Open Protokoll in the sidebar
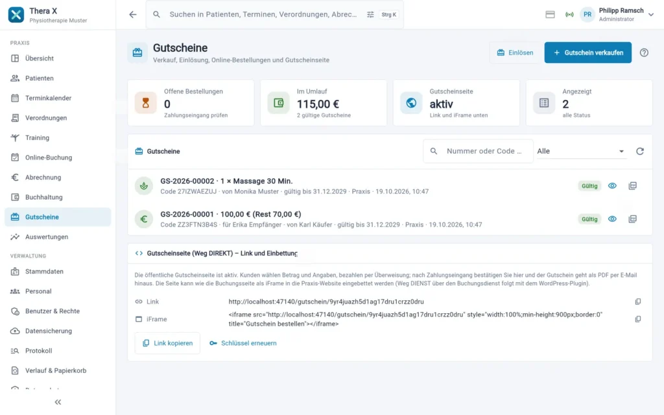Viewport: 664px width, 415px height. point(58,351)
